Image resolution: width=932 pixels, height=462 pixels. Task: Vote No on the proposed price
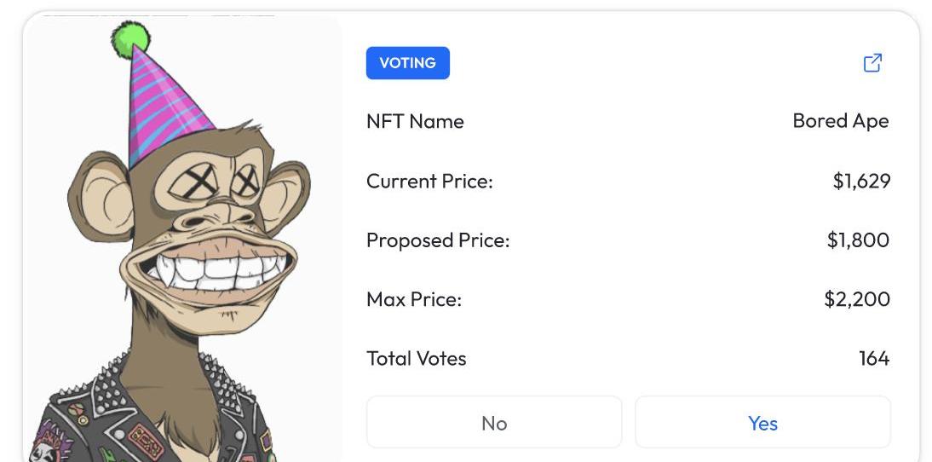pyautogui.click(x=494, y=423)
